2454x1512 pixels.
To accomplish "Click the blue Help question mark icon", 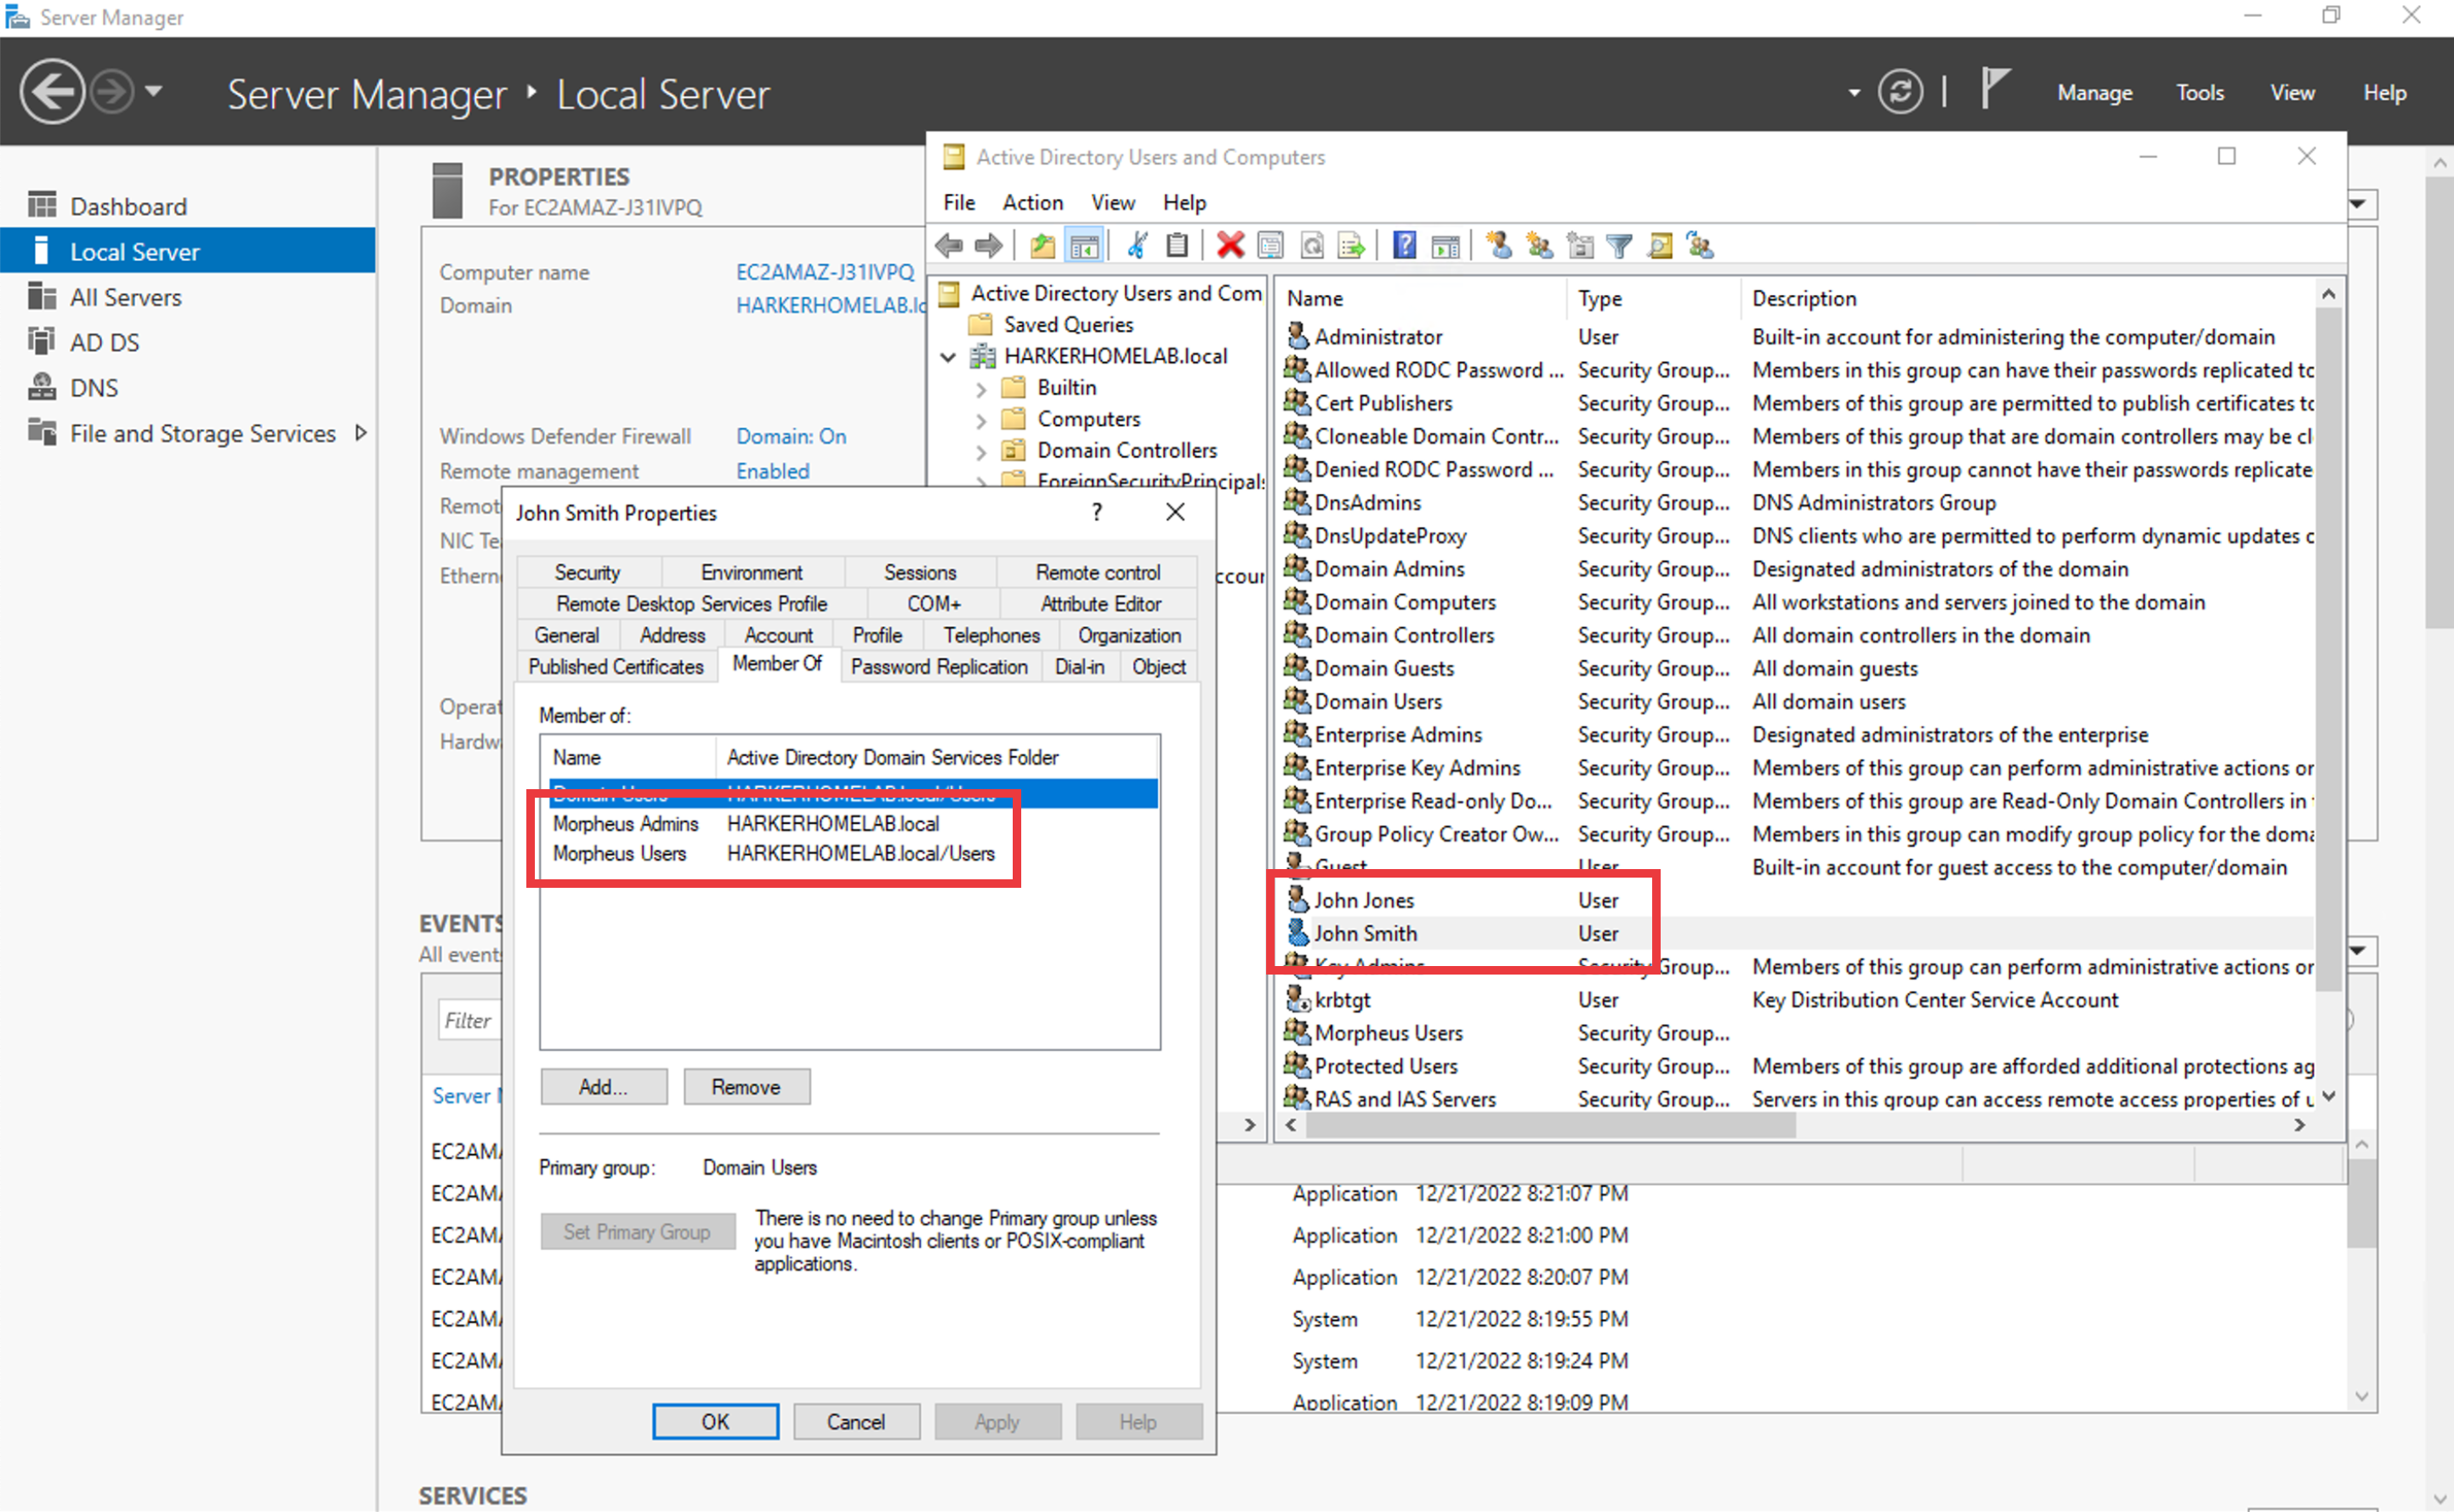I will coord(1405,245).
